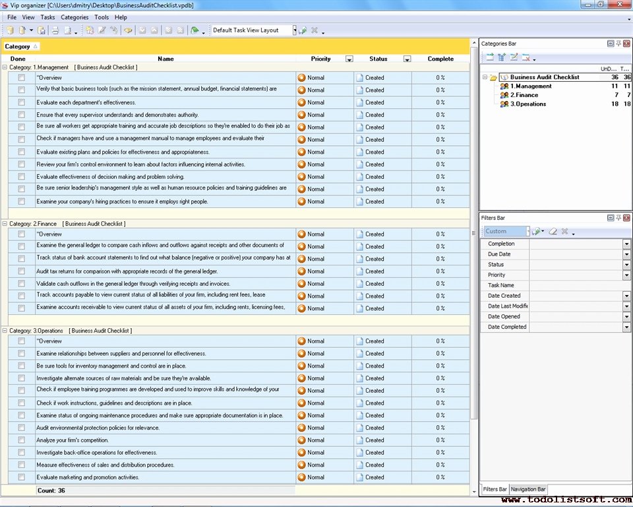This screenshot has height=507, width=633.
Task: Click the printer icon in main toolbar
Action: [x=55, y=30]
